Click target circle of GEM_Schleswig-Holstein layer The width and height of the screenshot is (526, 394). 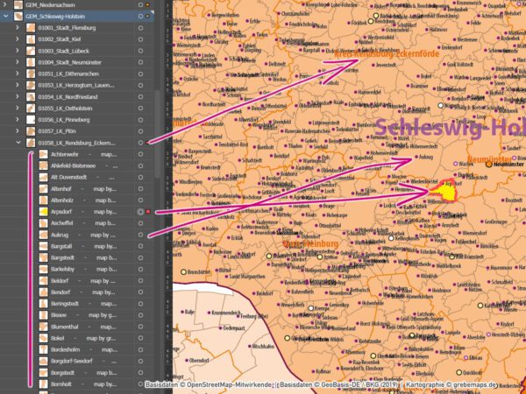point(140,17)
